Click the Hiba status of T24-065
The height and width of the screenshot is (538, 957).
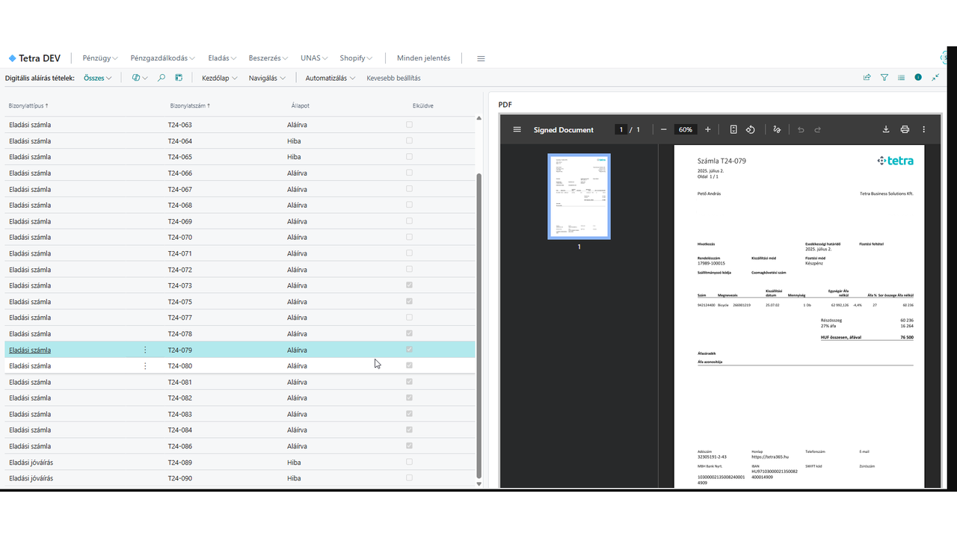tap(294, 157)
